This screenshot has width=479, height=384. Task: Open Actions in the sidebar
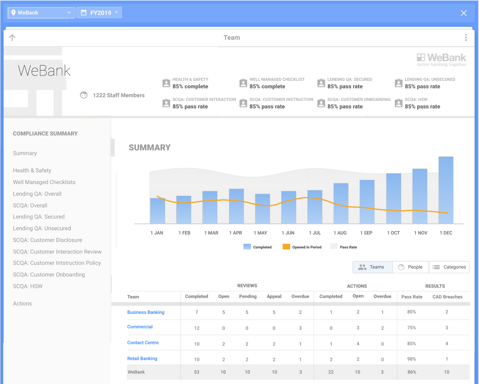pyautogui.click(x=22, y=304)
